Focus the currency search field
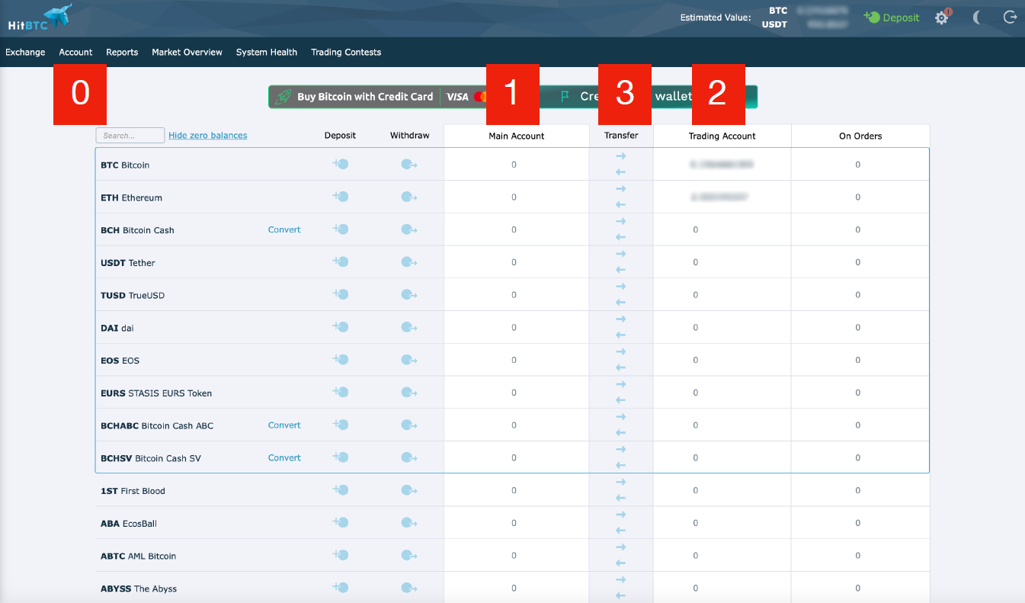 coord(130,136)
